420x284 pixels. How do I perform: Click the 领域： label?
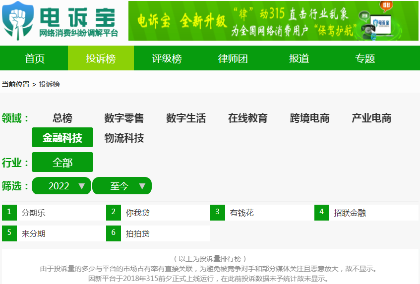15,118
